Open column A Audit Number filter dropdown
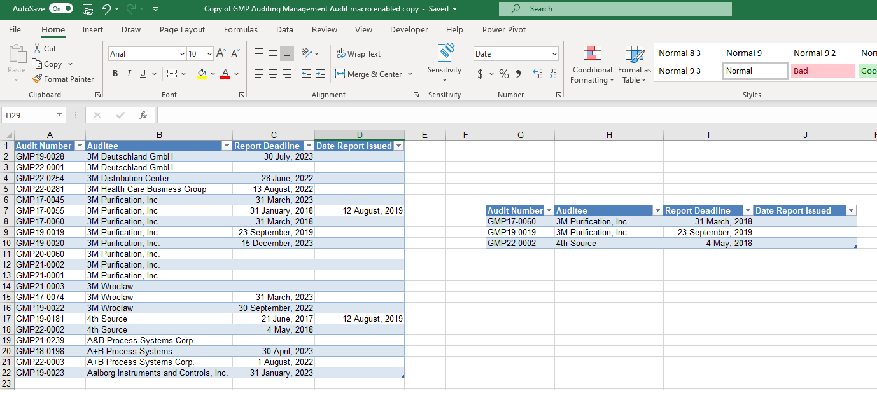 tap(80, 146)
